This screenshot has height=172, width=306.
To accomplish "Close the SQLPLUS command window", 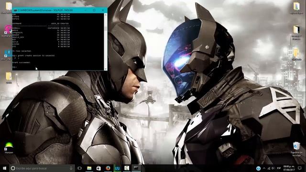I will [103, 10].
